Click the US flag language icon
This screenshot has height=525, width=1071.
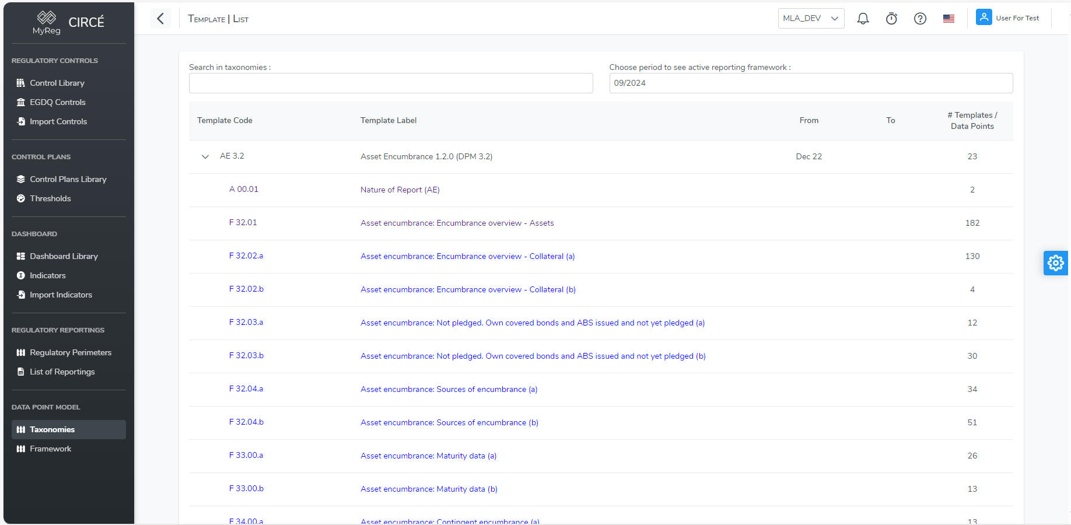pyautogui.click(x=949, y=18)
